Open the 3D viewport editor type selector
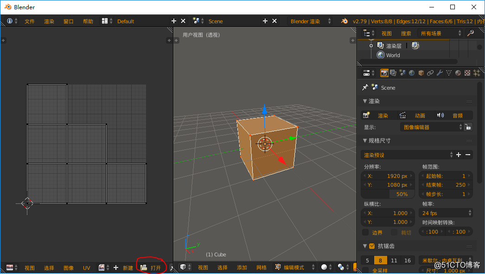The width and height of the screenshot is (485, 274). click(x=185, y=267)
